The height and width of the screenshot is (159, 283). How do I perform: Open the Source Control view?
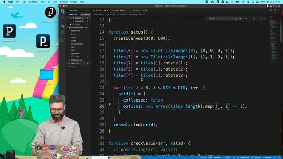point(62,26)
